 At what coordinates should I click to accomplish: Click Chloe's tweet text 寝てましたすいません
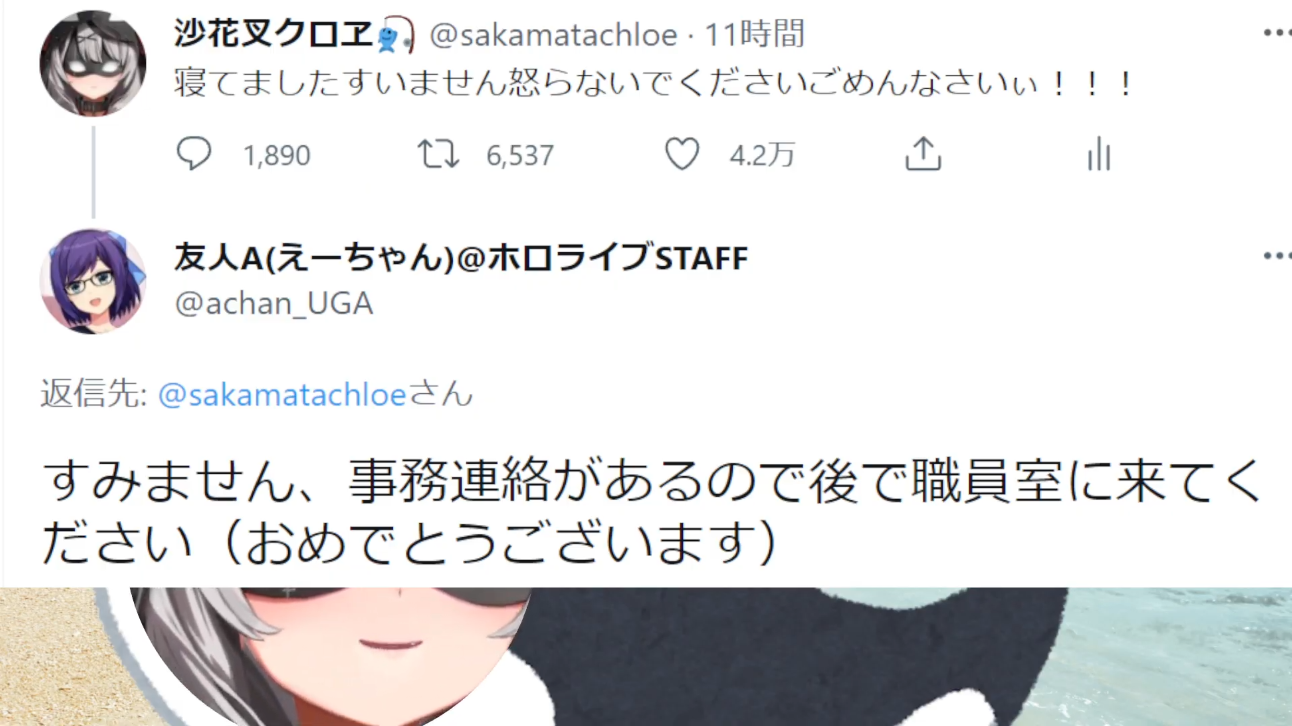341,83
